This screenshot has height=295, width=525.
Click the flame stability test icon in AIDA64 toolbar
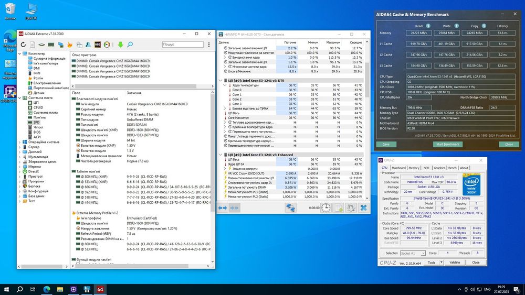[x=70, y=45]
